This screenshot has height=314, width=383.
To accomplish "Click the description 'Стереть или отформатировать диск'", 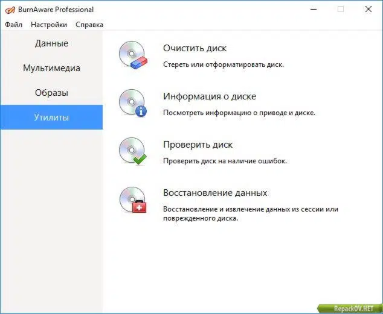I will tap(224, 64).
